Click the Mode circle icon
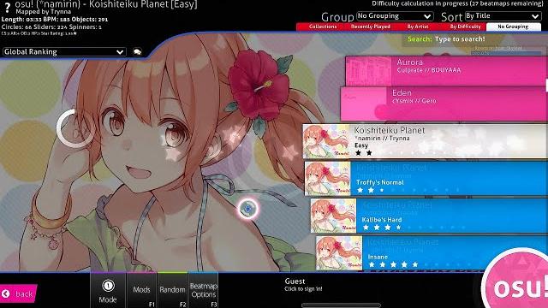The height and width of the screenshot is (308, 548). click(x=108, y=286)
